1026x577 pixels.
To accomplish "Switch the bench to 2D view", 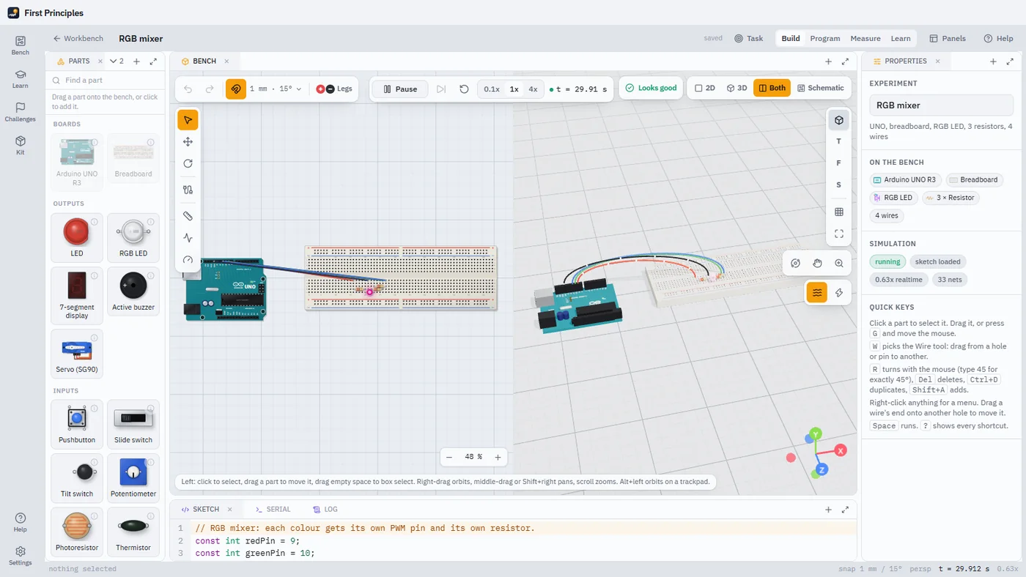I will [x=704, y=88].
